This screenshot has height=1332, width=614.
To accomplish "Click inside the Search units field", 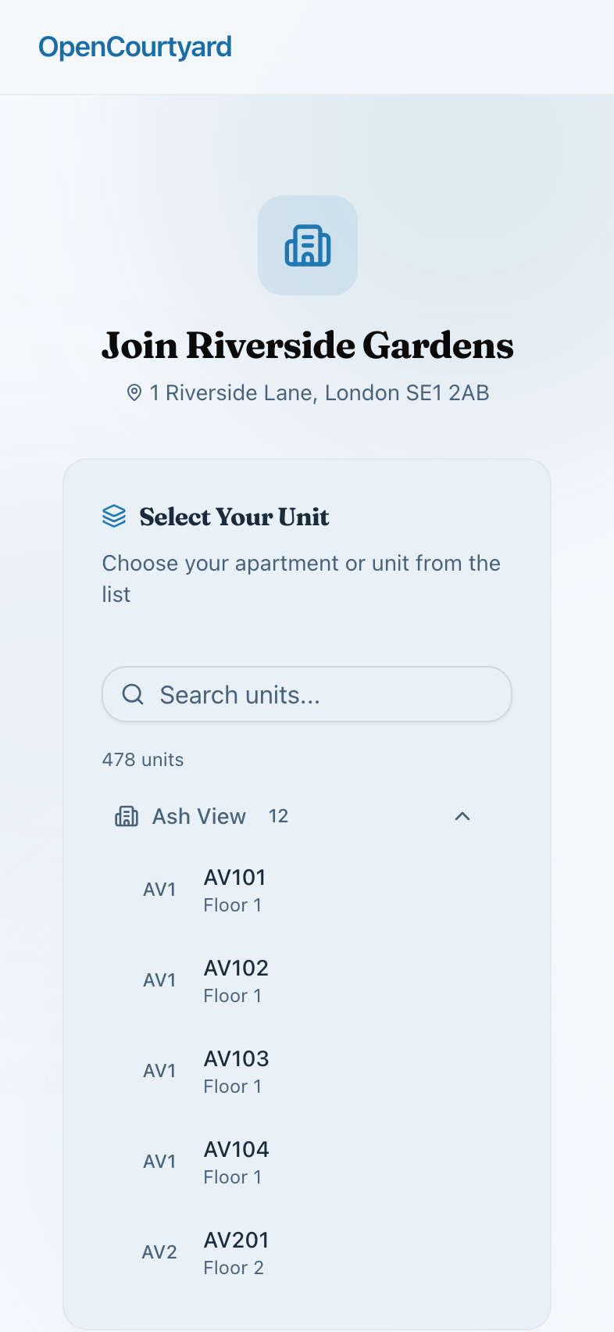I will click(x=306, y=694).
